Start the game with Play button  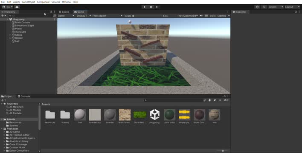(x=145, y=7)
